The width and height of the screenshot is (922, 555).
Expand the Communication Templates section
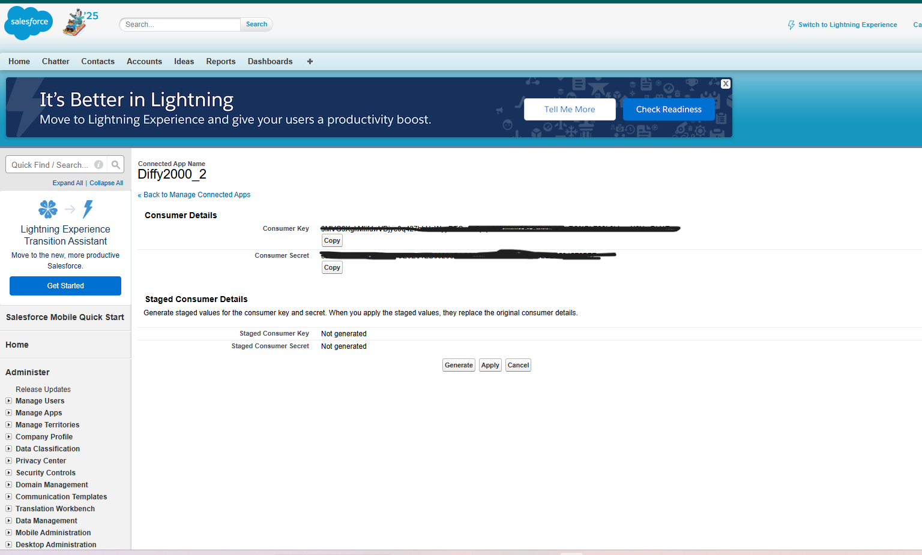9,497
